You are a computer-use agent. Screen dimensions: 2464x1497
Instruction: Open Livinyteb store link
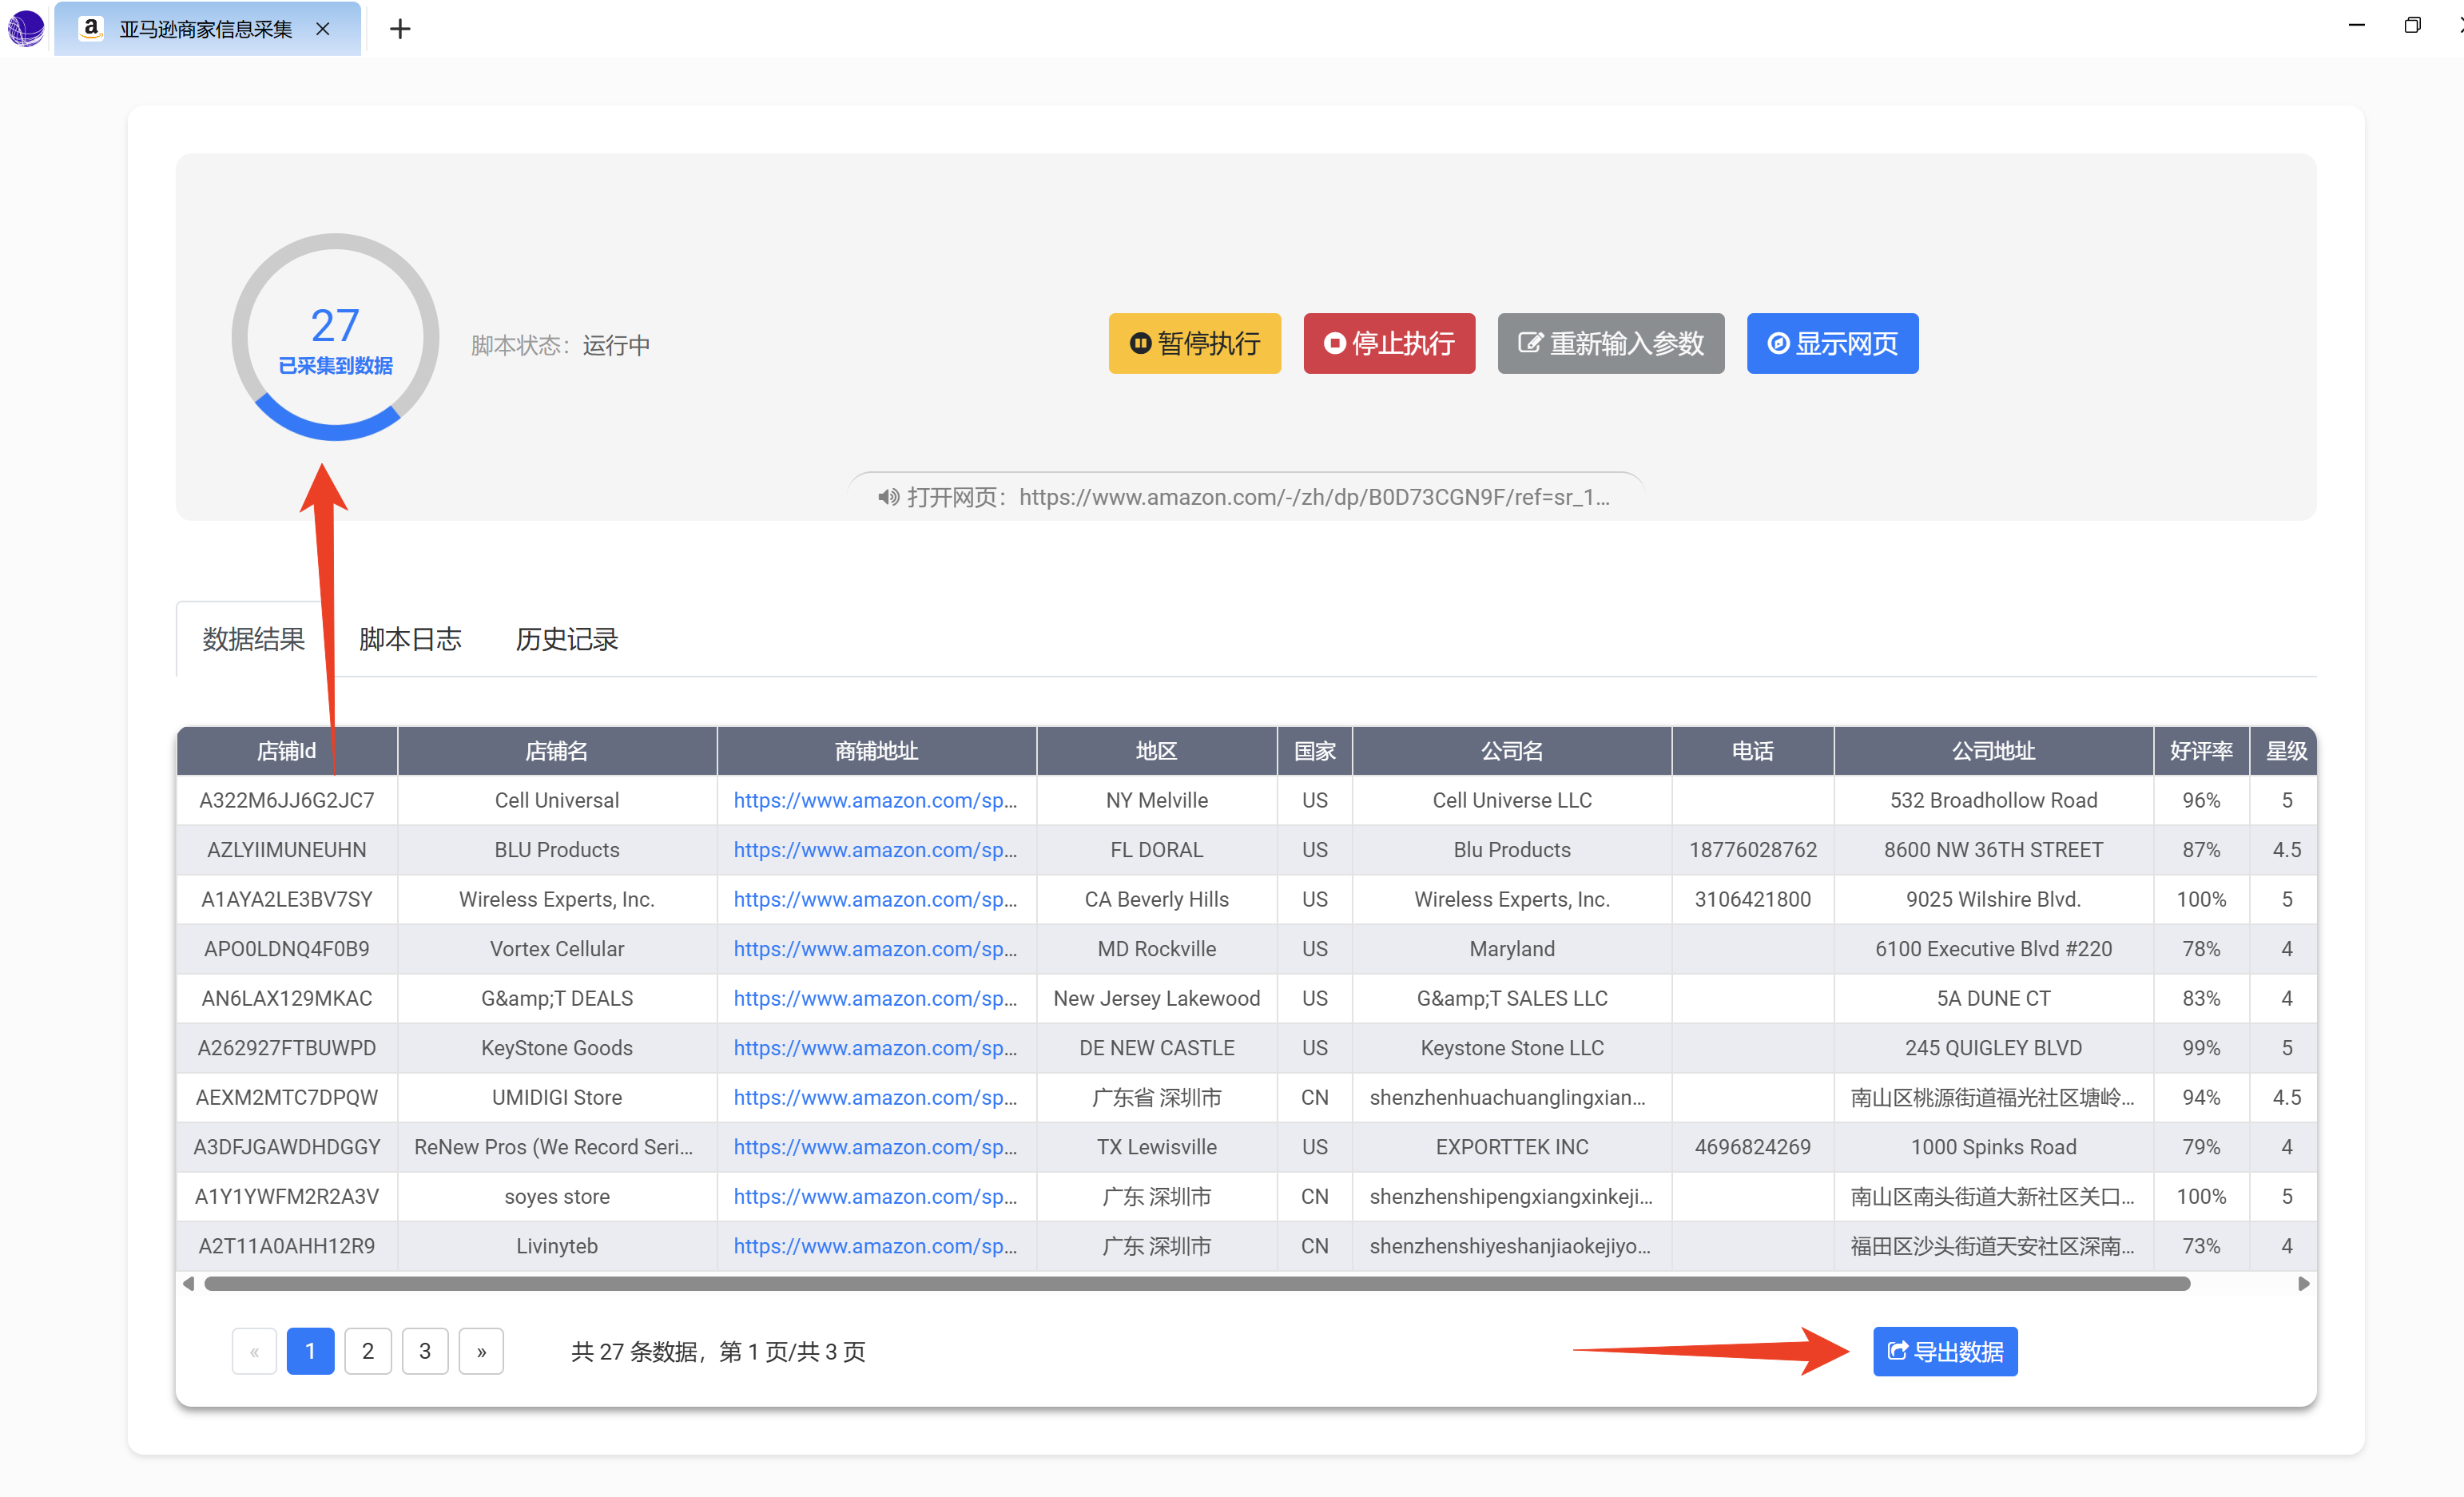875,1246
